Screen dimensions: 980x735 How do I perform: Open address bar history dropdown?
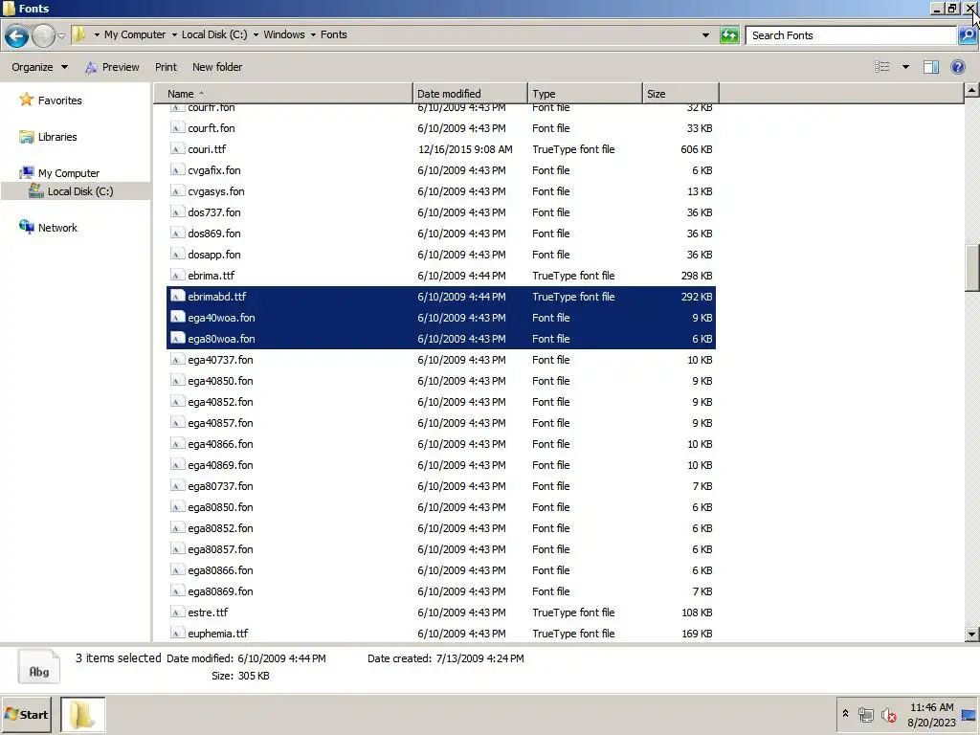705,35
